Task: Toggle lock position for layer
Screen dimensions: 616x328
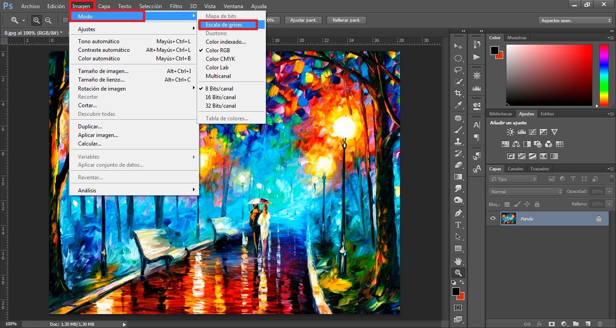Action: (x=527, y=204)
